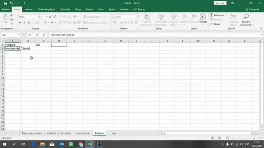Open Windows taskbar search
The width and height of the screenshot is (264, 148).
click(x=14, y=144)
